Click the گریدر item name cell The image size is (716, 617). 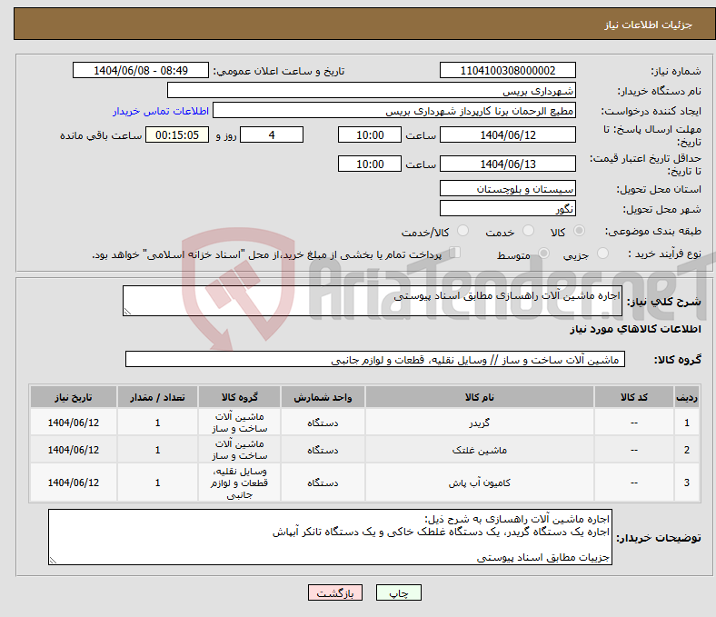(480, 423)
